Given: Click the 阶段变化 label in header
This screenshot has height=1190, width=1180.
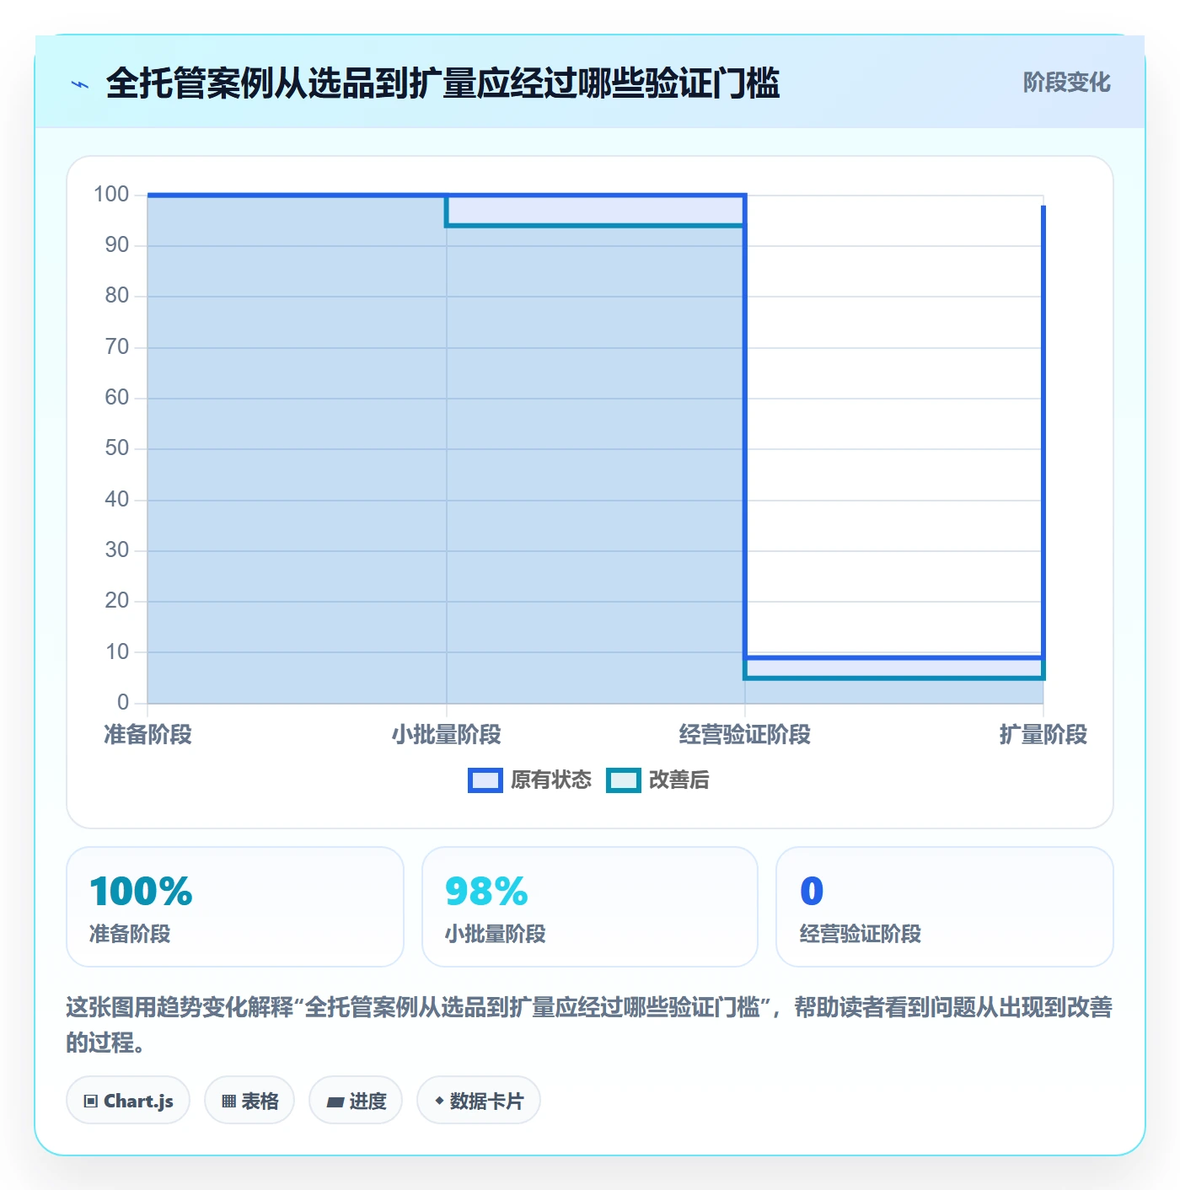Looking at the screenshot, I should tap(1066, 83).
